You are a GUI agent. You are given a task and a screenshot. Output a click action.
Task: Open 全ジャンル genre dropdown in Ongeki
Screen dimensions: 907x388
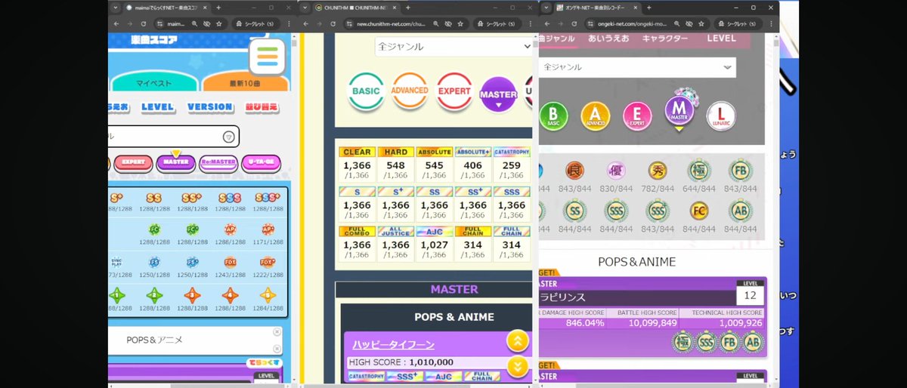tap(637, 67)
